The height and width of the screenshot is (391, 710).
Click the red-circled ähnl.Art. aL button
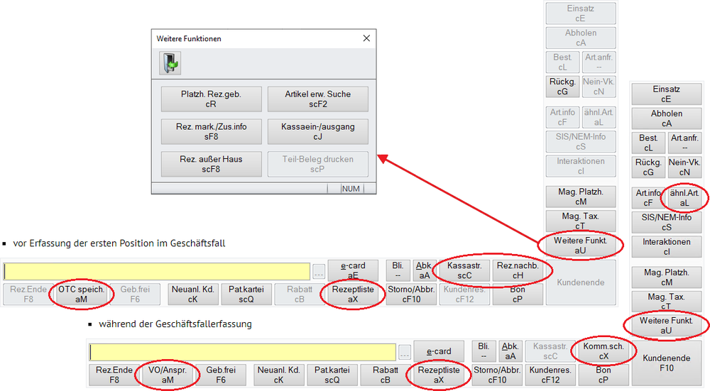point(684,198)
